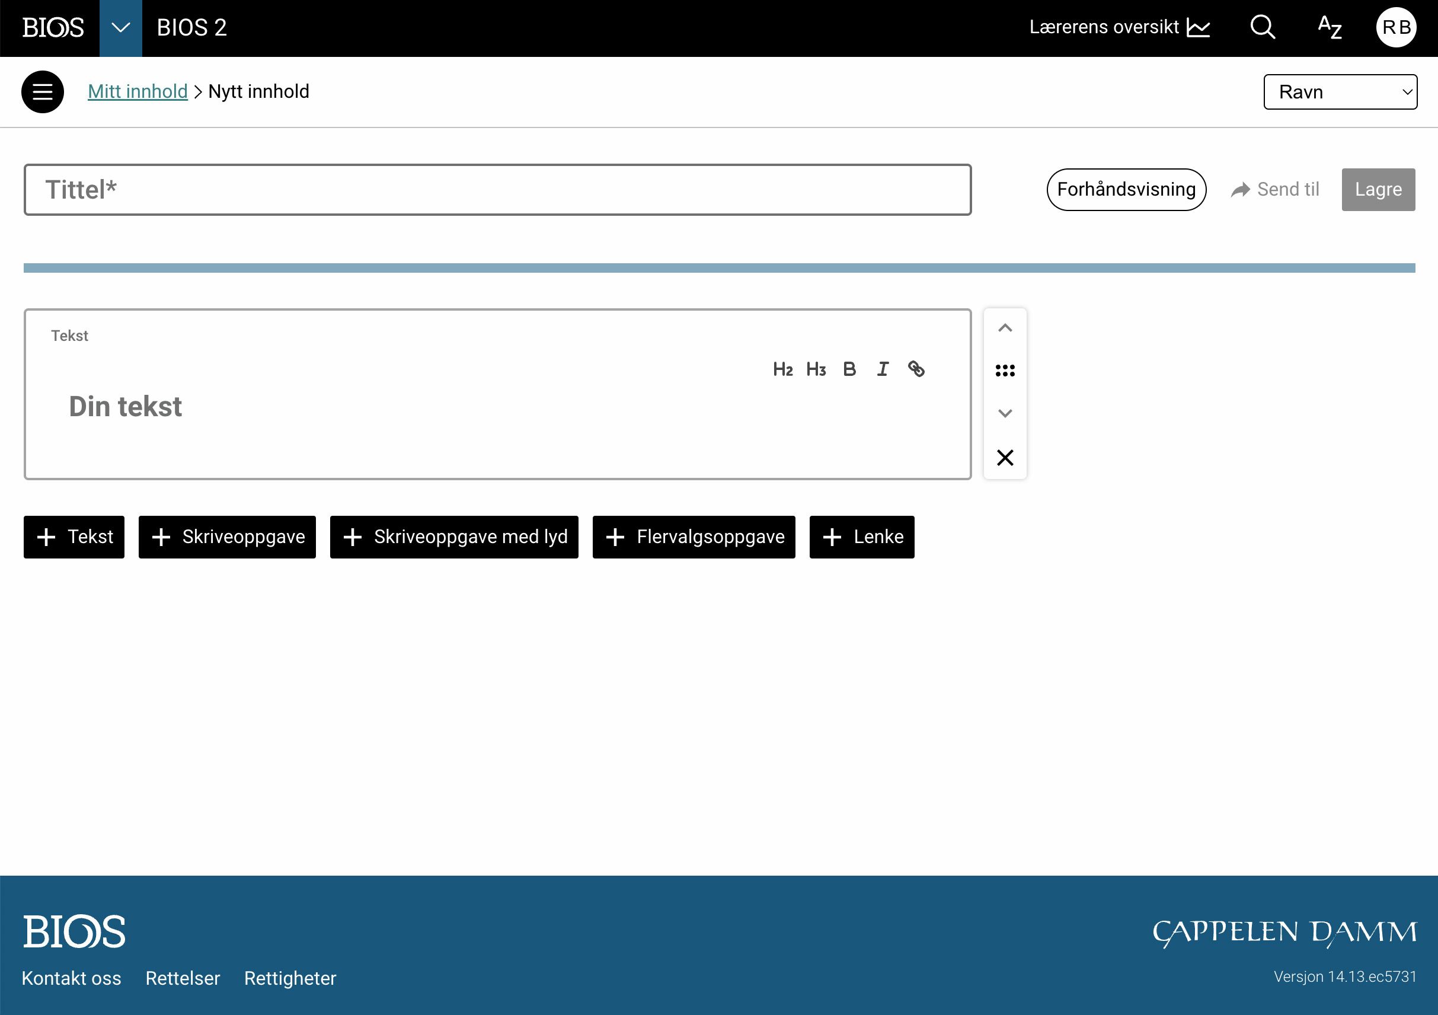Insert a link via chain icon
Viewport: 1438px width, 1015px height.
pyautogui.click(x=916, y=369)
